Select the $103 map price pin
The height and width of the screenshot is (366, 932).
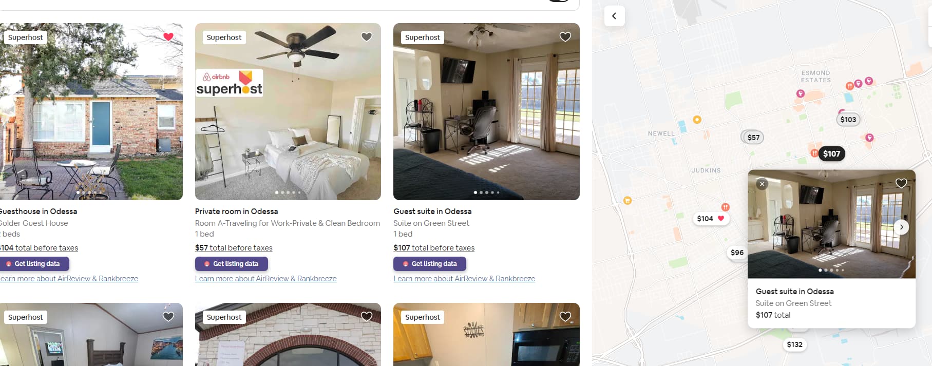pos(848,120)
